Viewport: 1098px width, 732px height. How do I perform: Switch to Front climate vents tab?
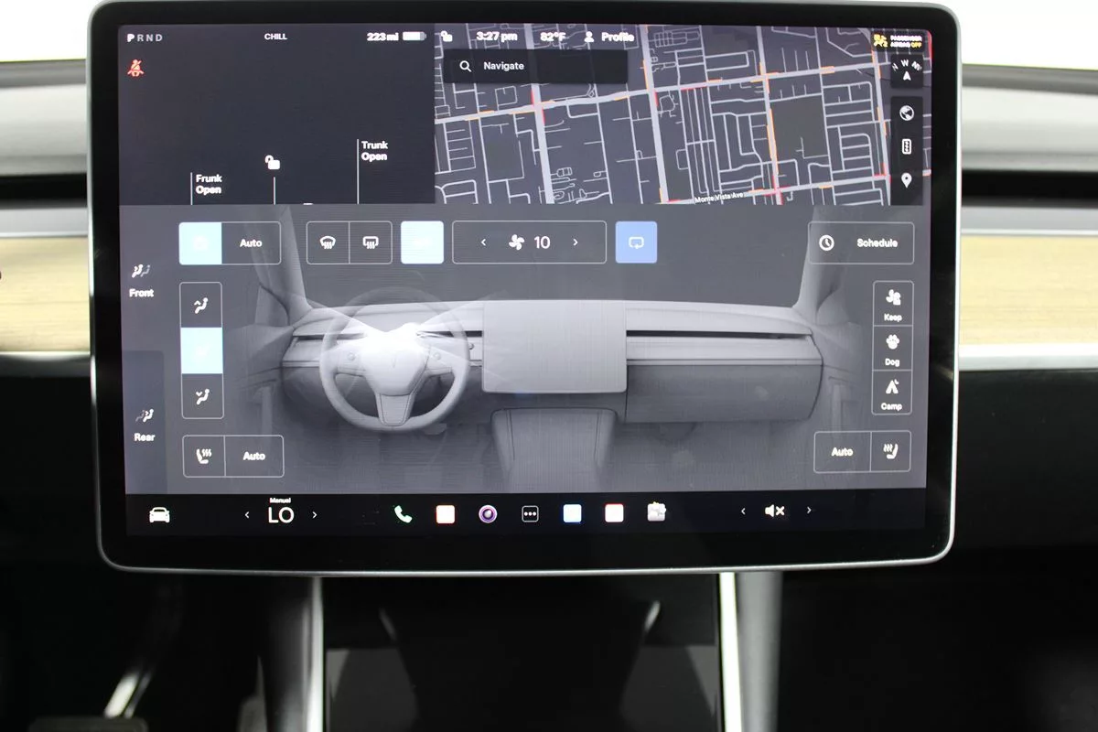tap(141, 280)
